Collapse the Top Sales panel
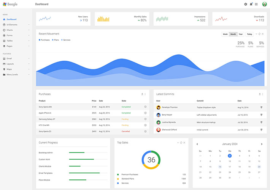 point(178,143)
